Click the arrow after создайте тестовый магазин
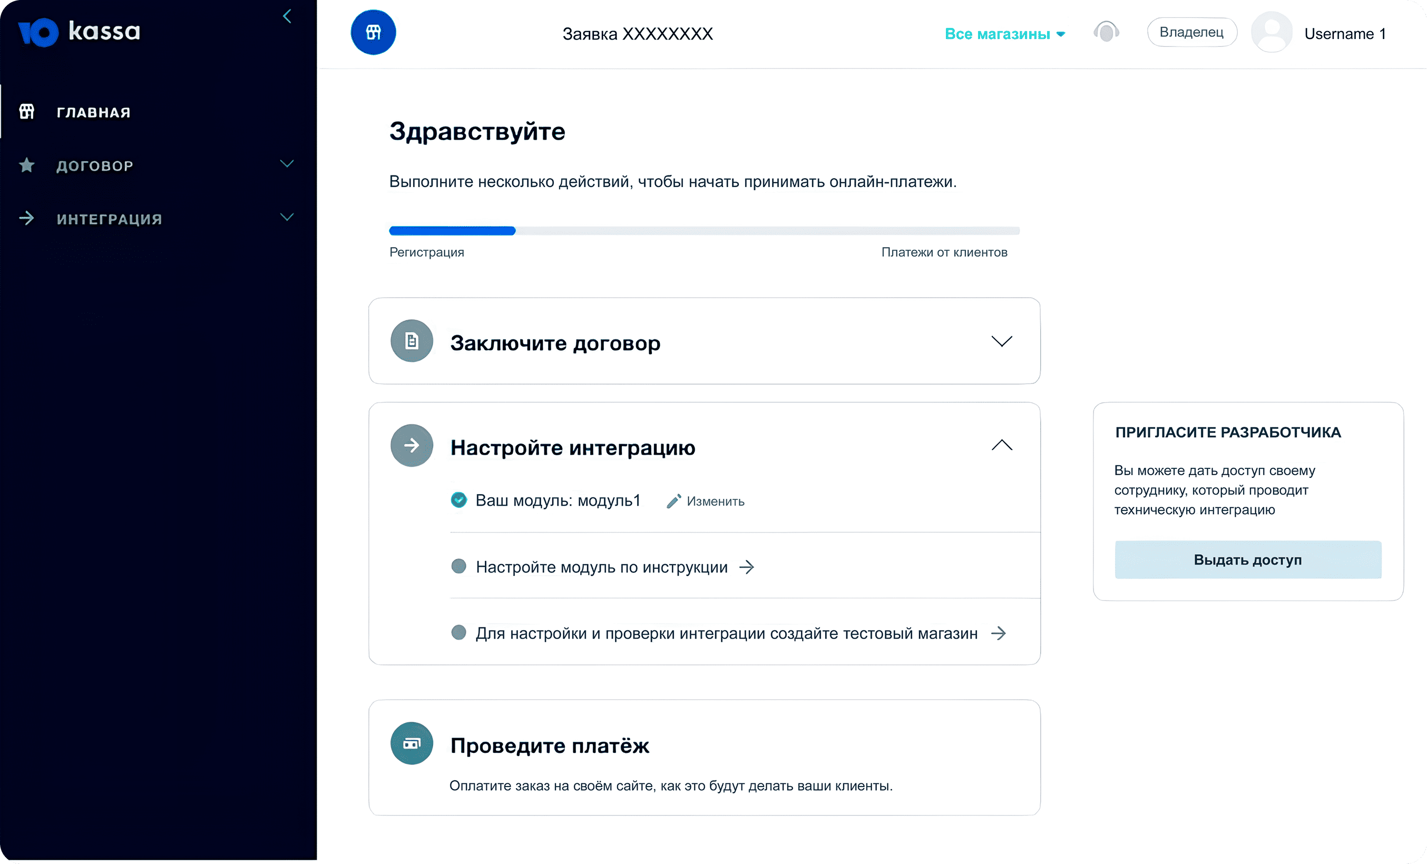This screenshot has width=1427, height=864. [x=999, y=633]
